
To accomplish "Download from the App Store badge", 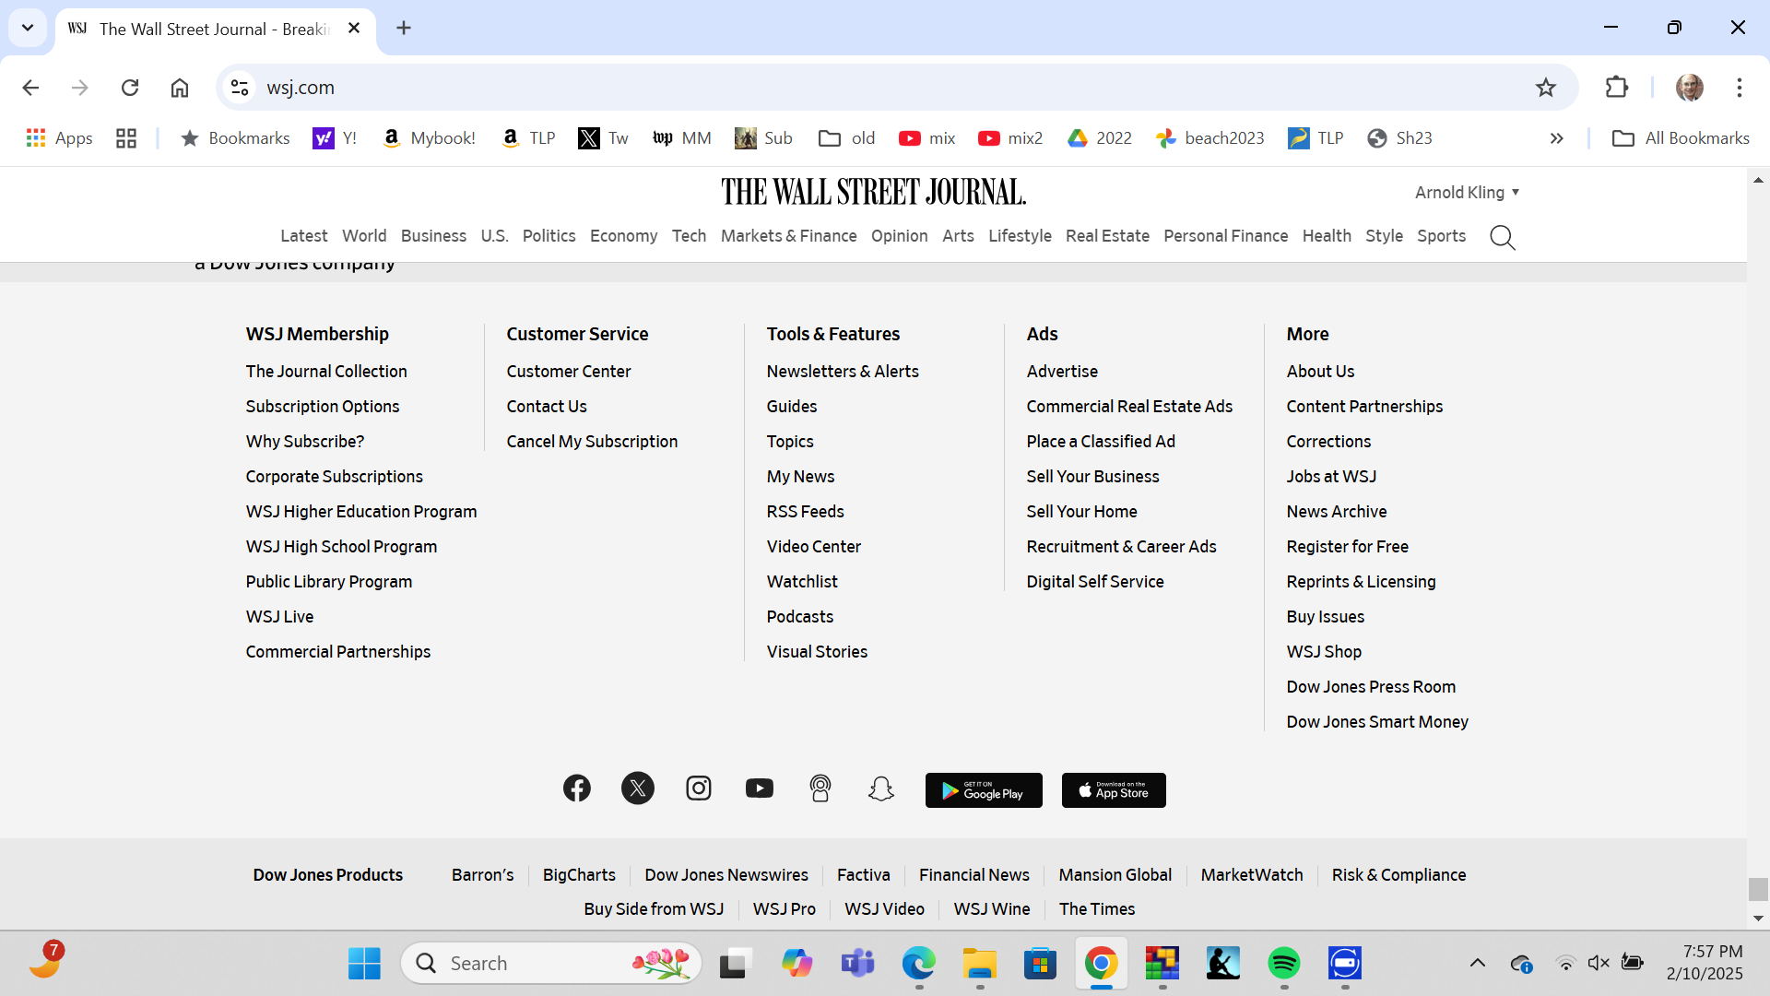I will coord(1114,790).
